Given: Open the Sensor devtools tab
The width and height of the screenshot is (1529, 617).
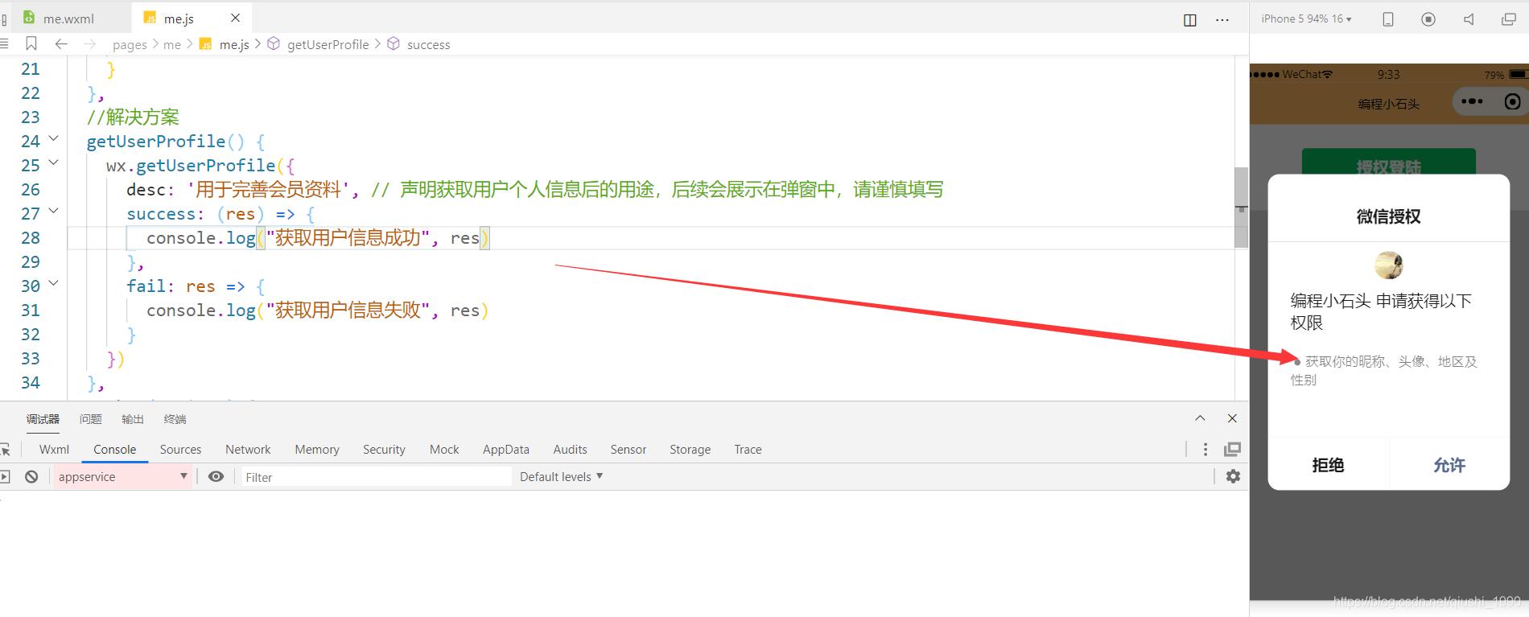Looking at the screenshot, I should pos(628,450).
